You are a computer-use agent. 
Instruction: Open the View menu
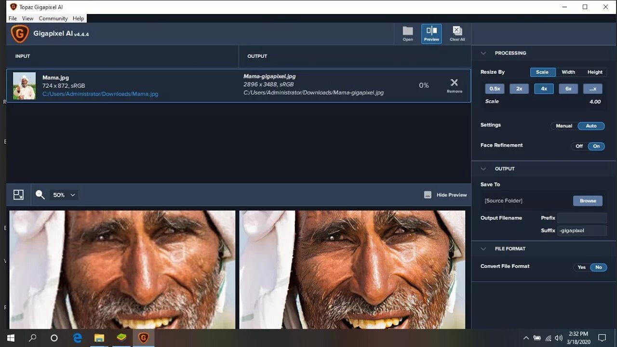28,18
